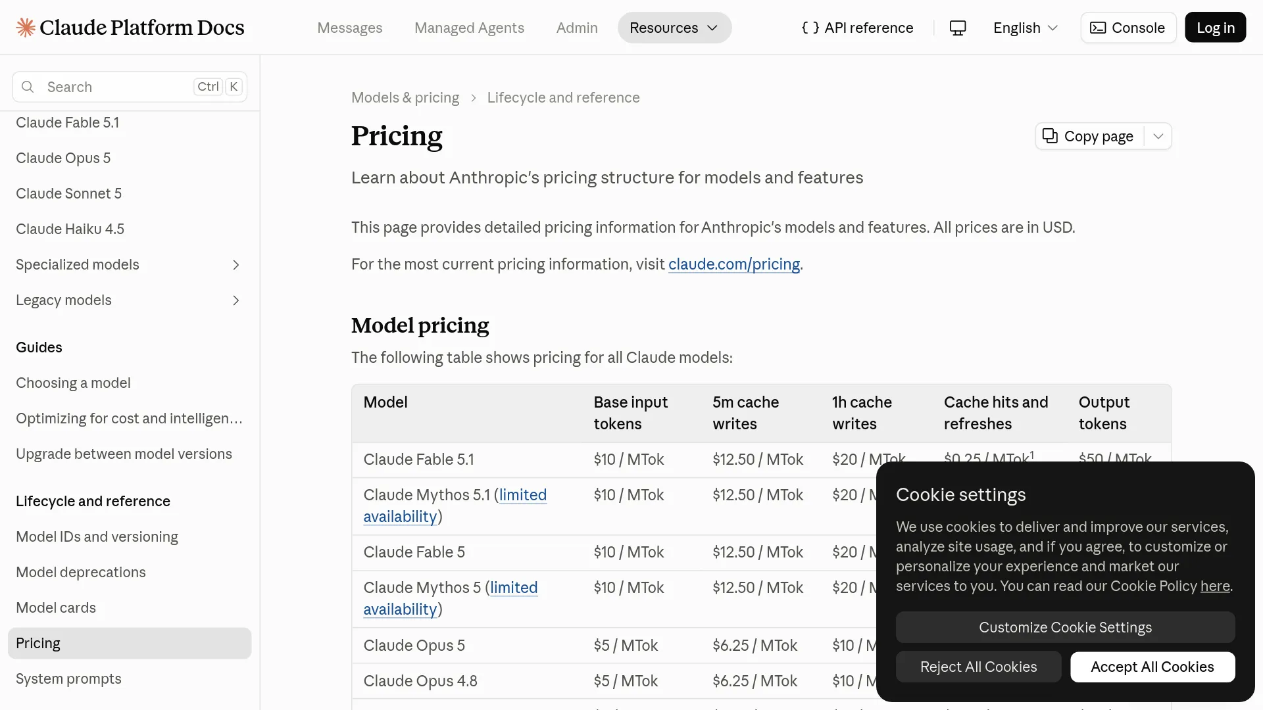Click limited availability link for Mythos 5.1
1263x710 pixels.
[x=455, y=506]
